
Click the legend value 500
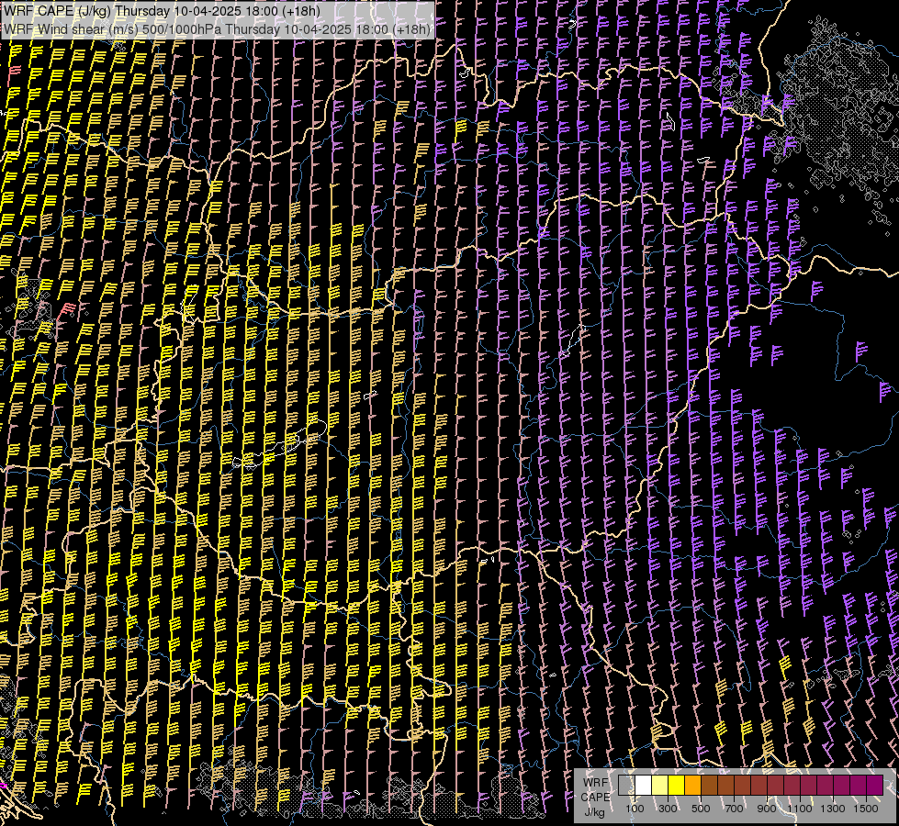(x=701, y=809)
